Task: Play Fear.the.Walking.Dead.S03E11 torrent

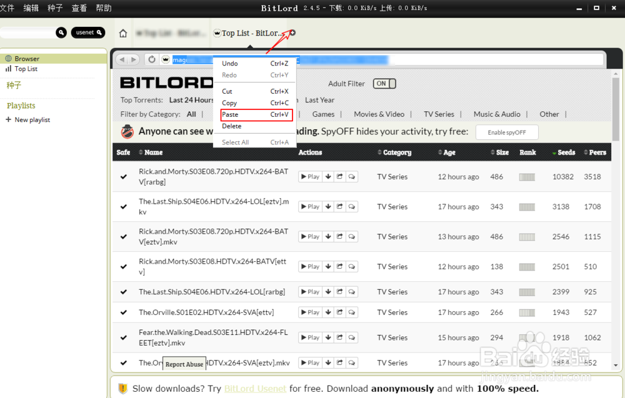Action: (x=310, y=337)
